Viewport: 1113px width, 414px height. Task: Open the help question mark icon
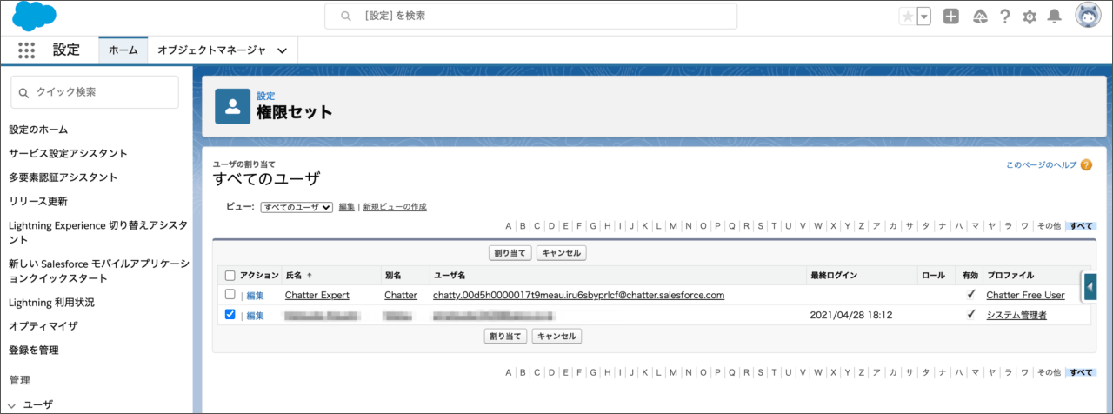tap(1005, 17)
